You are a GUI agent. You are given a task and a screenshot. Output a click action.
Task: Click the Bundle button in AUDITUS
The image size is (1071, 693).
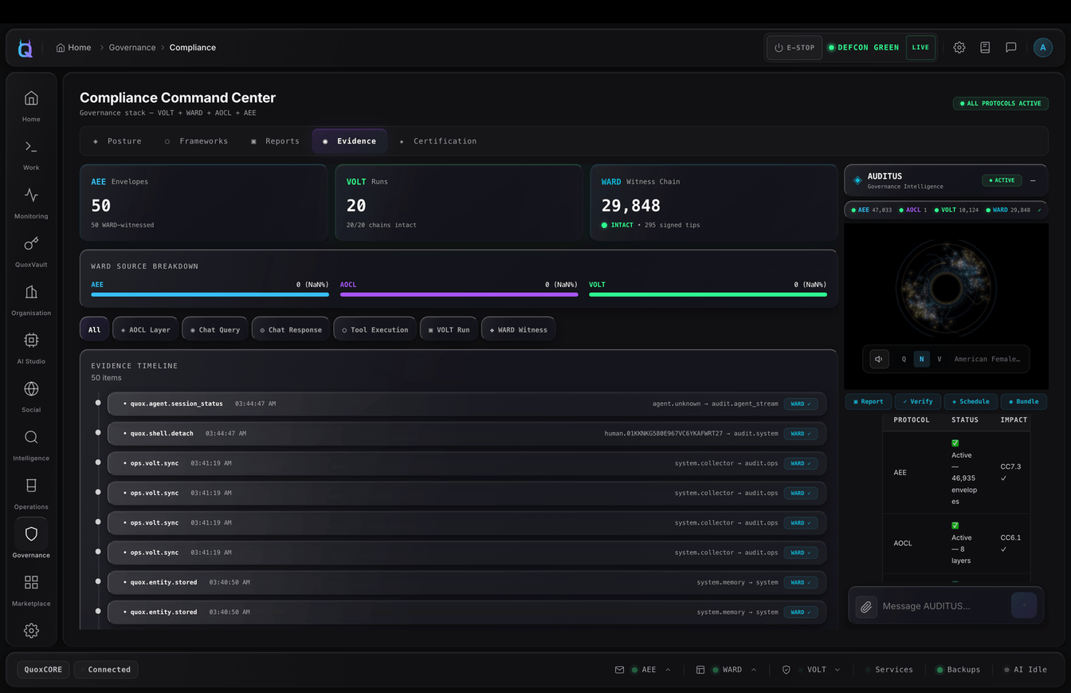[x=1023, y=402]
